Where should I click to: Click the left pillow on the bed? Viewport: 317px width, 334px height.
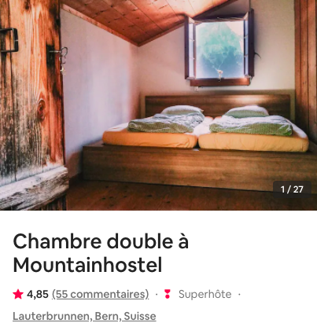pyautogui.click(x=182, y=110)
